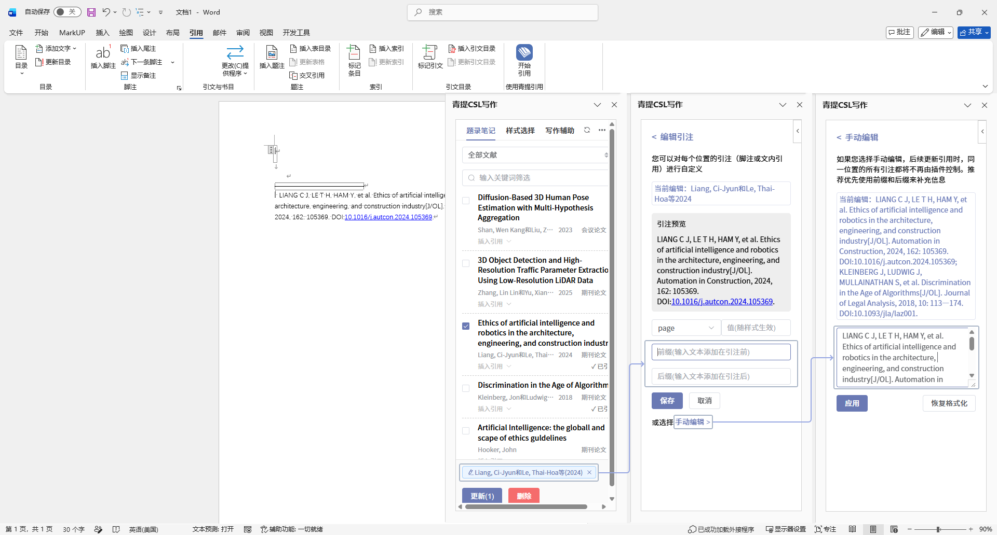
Task: Click the Redo icon in quick access
Action: (126, 12)
